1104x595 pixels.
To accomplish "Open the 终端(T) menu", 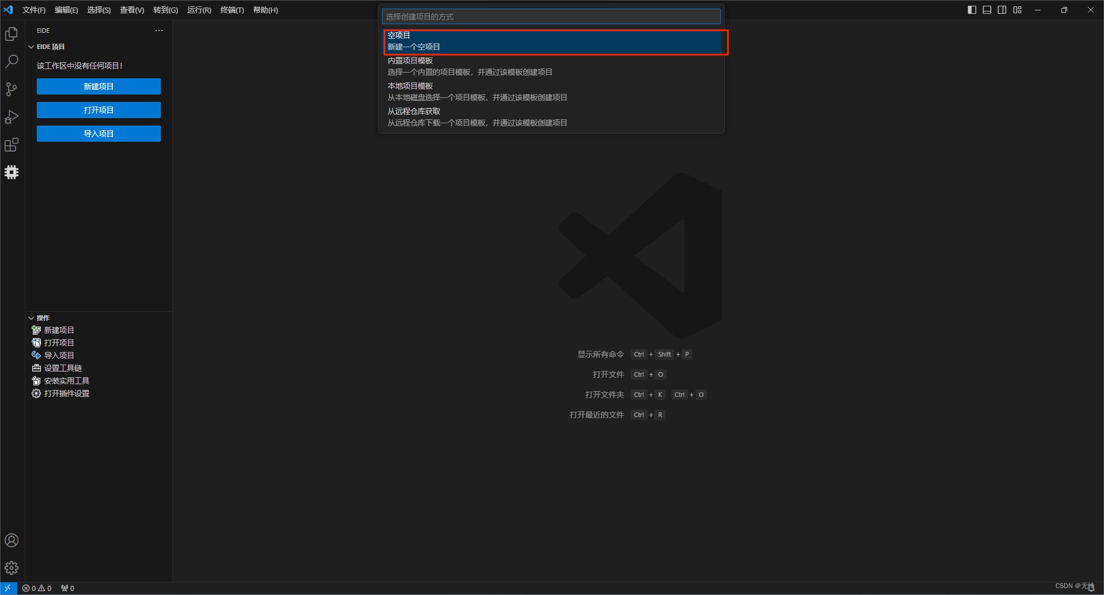I will pyautogui.click(x=232, y=10).
